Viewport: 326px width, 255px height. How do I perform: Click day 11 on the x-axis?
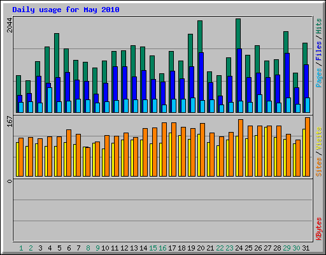click(x=115, y=248)
